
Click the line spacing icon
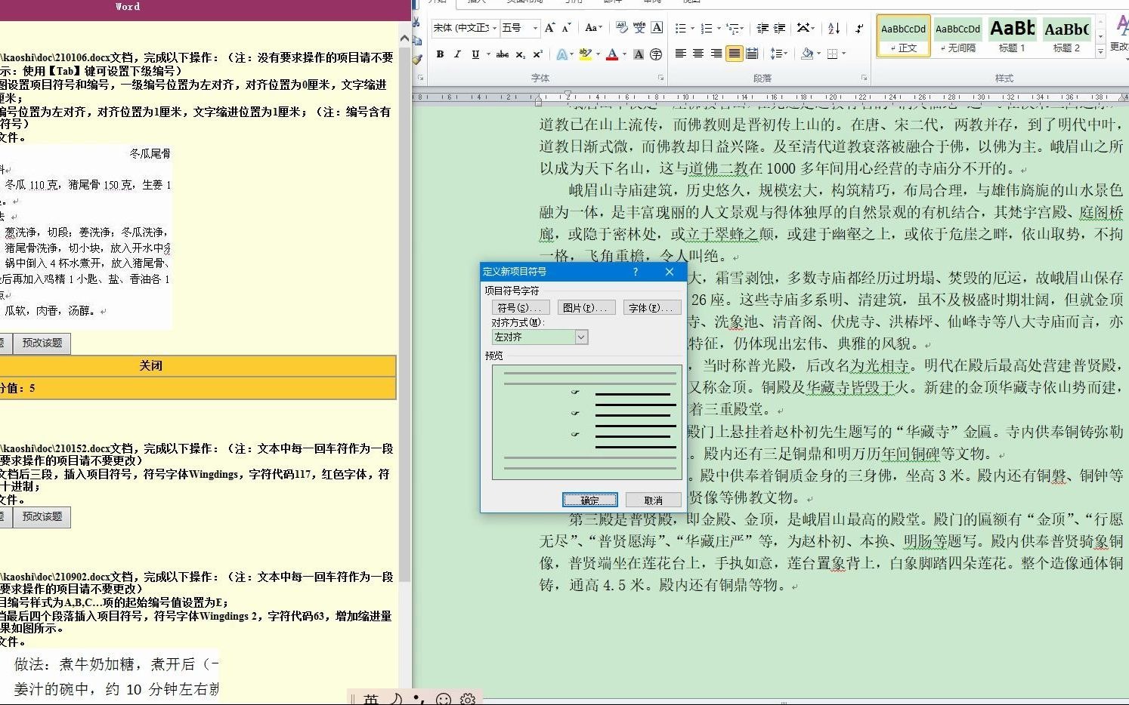pyautogui.click(x=778, y=54)
